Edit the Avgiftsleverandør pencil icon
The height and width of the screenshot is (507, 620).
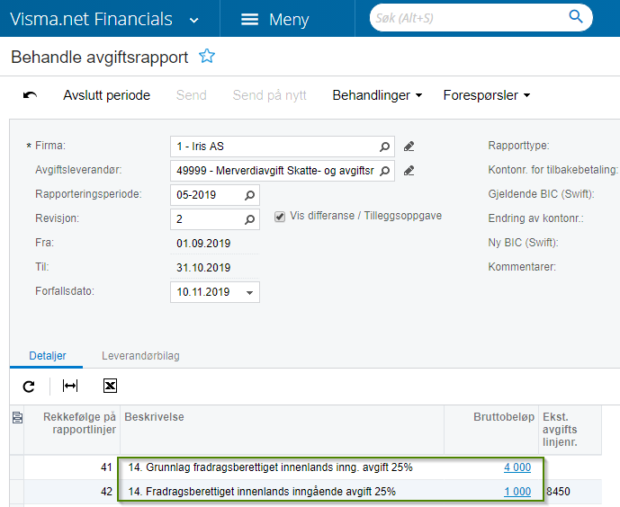409,171
